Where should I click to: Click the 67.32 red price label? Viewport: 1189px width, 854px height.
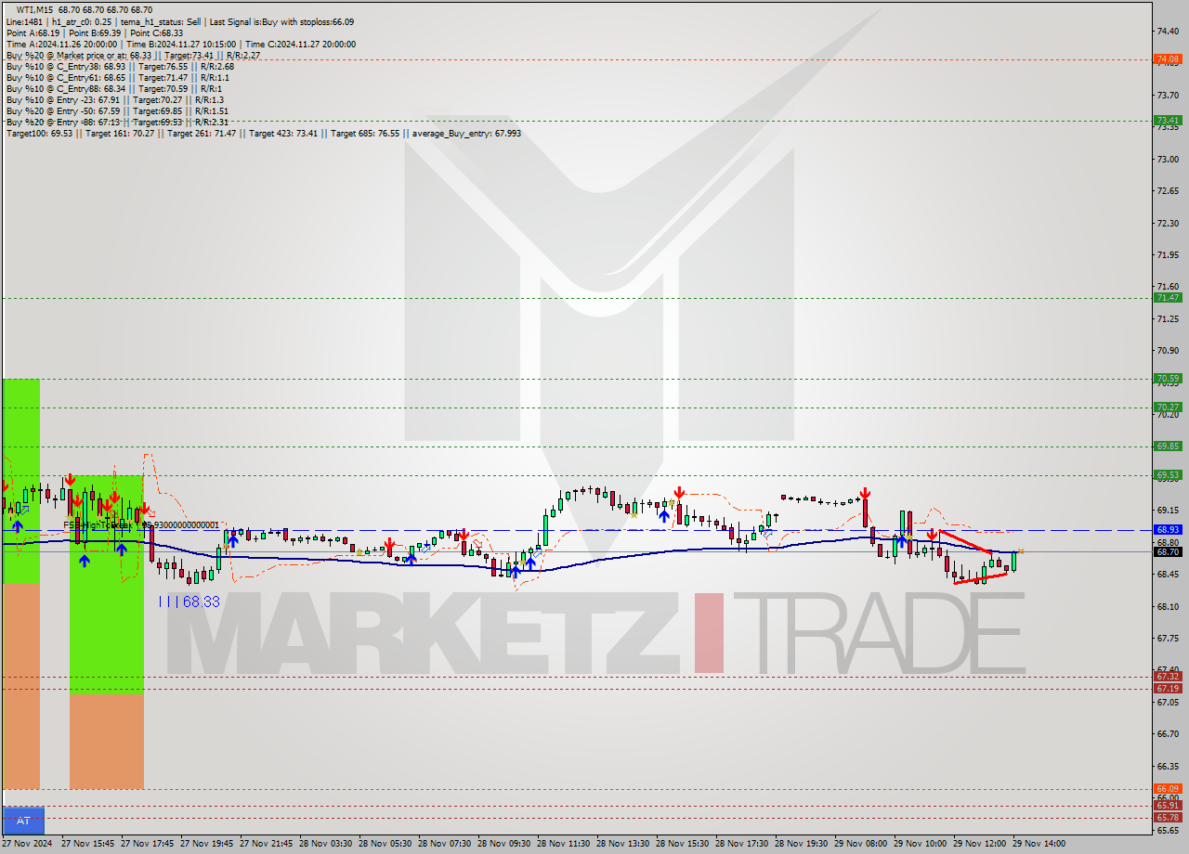click(1168, 676)
